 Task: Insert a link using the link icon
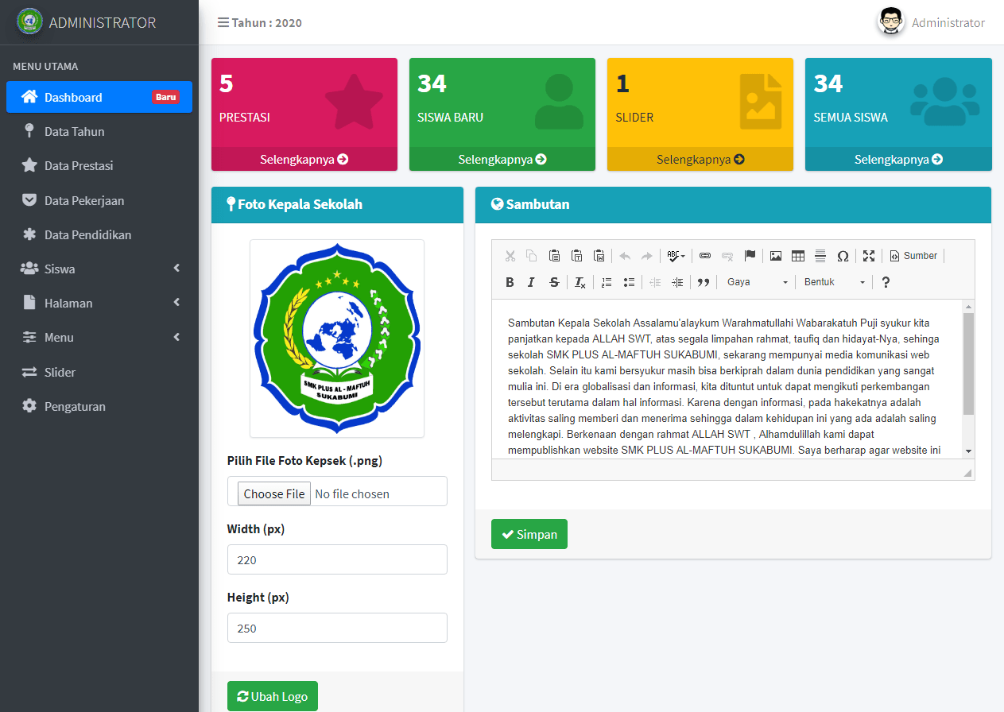[705, 256]
